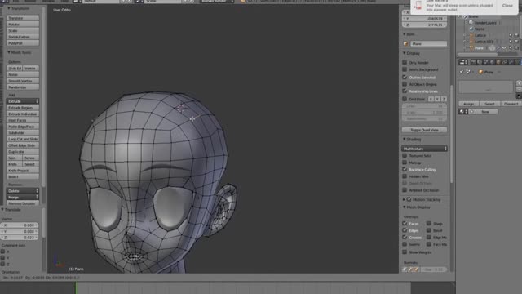Image resolution: width=522 pixels, height=294 pixels.
Task: Open the properties editor type selector icon
Action: [463, 62]
